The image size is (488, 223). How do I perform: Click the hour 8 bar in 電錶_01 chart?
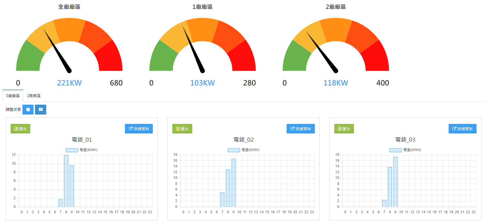pyautogui.click(x=66, y=181)
